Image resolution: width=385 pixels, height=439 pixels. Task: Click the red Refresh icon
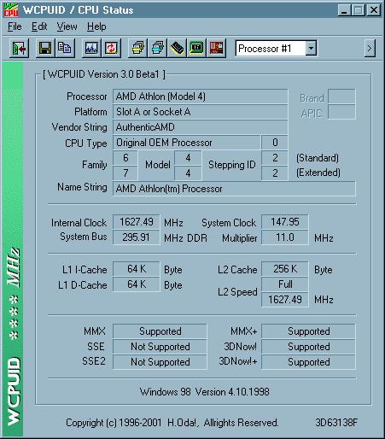click(111, 48)
